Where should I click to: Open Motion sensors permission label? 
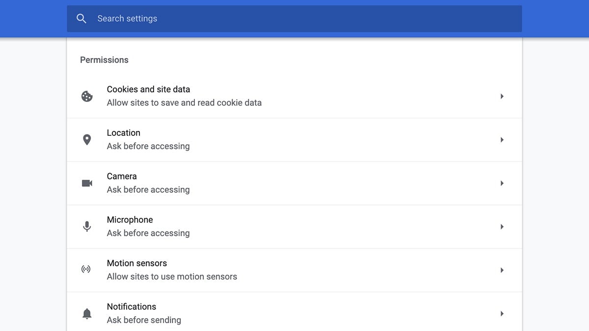point(136,263)
